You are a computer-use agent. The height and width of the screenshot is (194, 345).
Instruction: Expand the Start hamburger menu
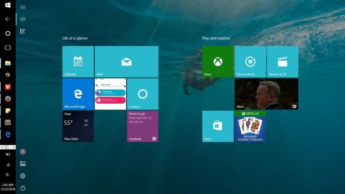tap(22, 7)
